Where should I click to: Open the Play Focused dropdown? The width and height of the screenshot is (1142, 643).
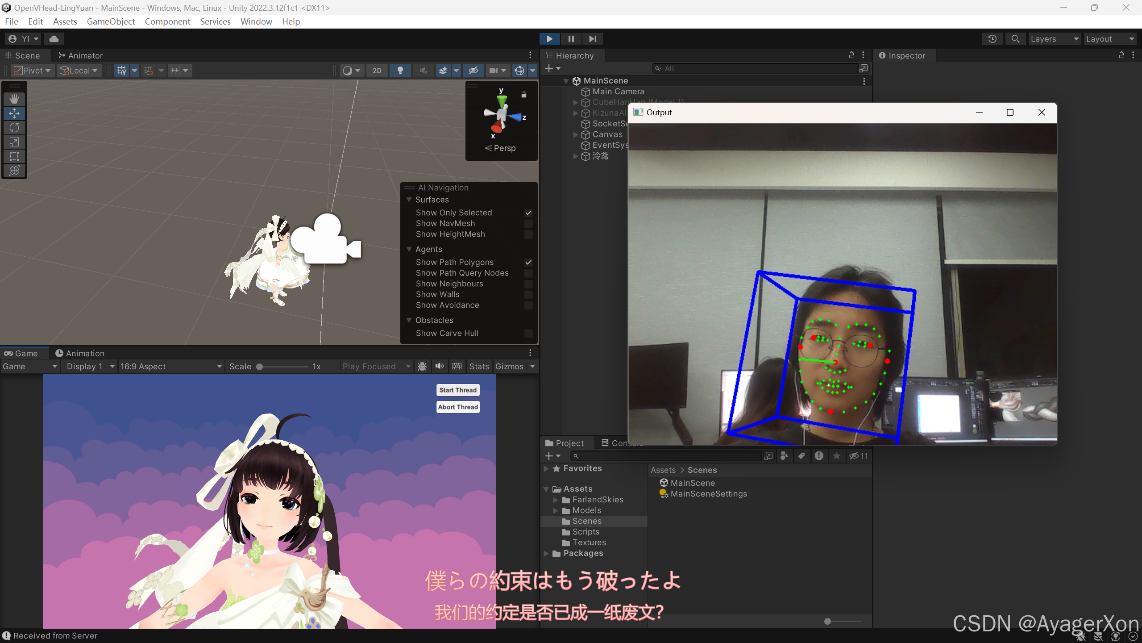[376, 367]
